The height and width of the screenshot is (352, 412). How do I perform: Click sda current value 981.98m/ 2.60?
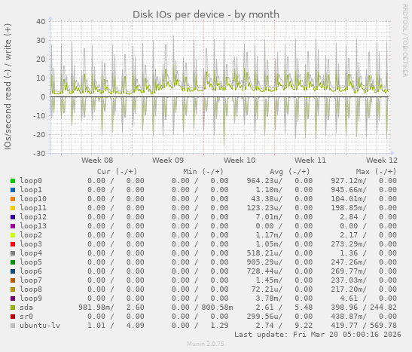point(111,308)
